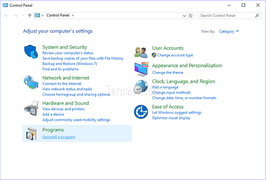The width and height of the screenshot is (266, 180).
Task: Open Appearance and Personalization heading
Action: [187, 65]
